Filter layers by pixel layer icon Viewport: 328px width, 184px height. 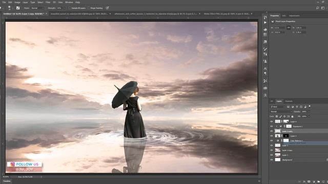(x=288, y=107)
